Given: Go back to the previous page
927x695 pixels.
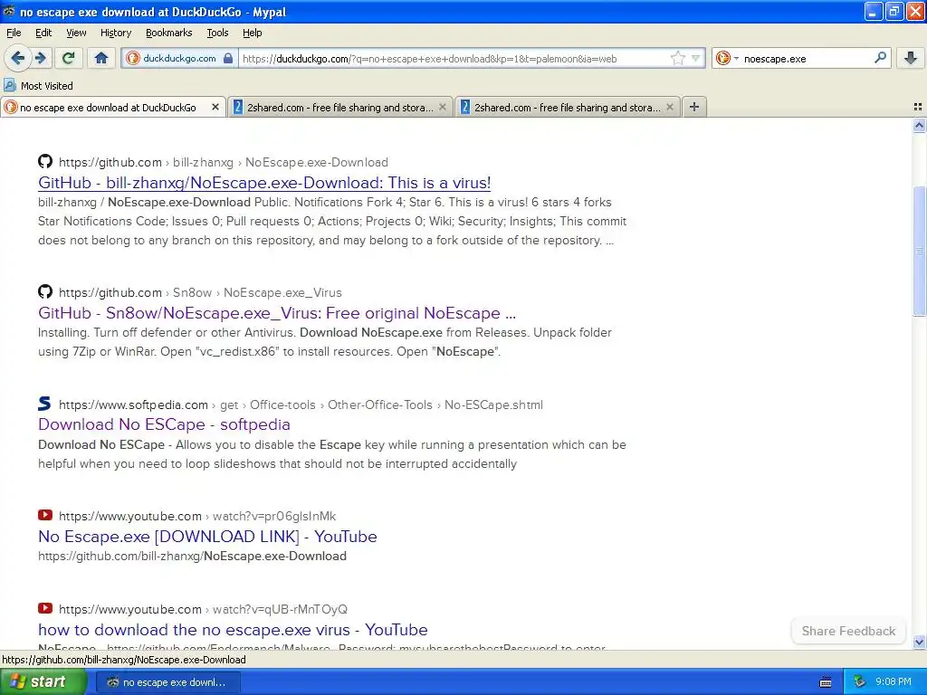Looking at the screenshot, I should 17,58.
